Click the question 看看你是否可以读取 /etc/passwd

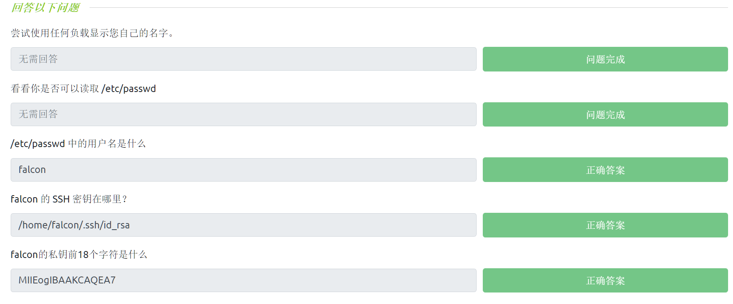click(83, 88)
